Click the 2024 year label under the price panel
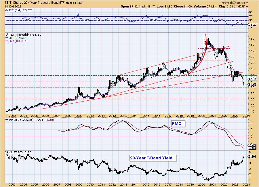 [x=246, y=116]
